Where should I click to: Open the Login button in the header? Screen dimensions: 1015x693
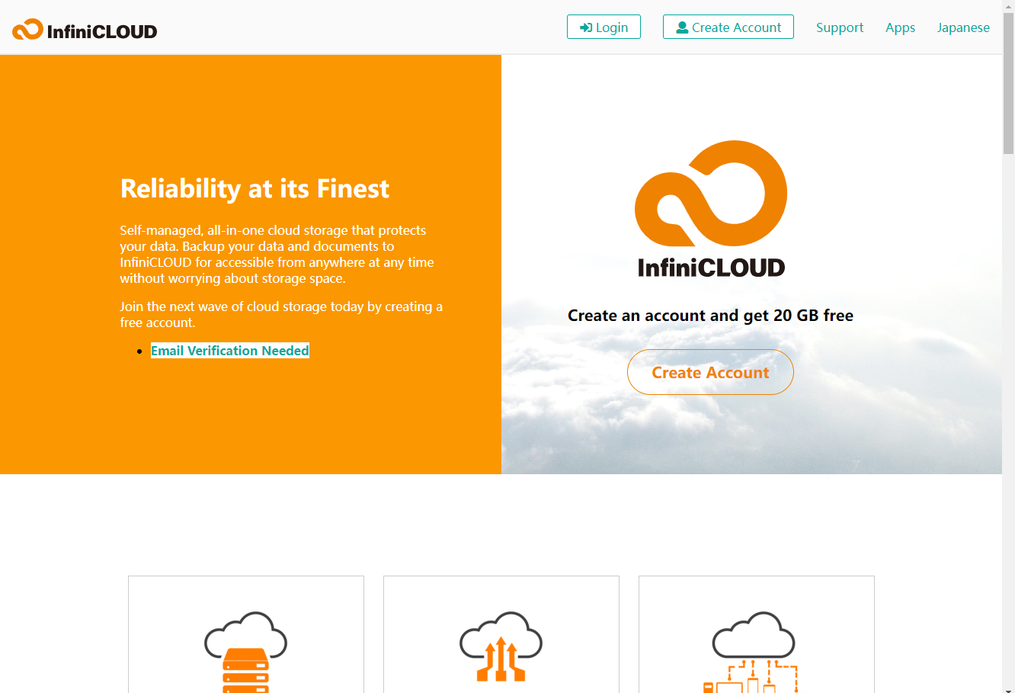click(x=604, y=27)
